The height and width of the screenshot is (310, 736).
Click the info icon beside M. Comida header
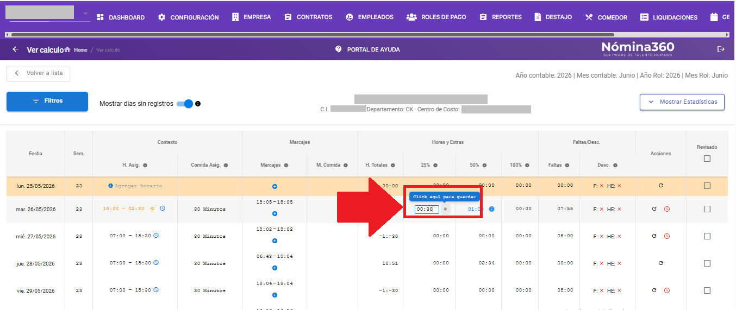346,165
